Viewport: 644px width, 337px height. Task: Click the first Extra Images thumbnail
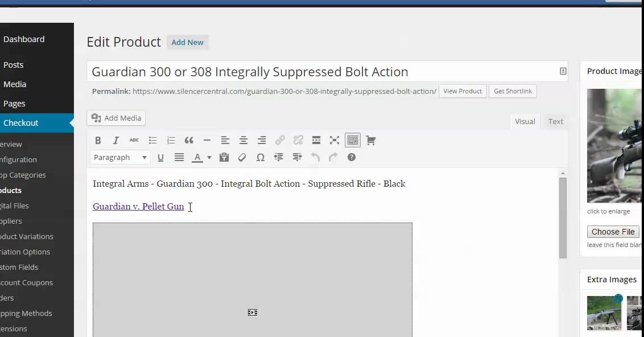pos(604,313)
